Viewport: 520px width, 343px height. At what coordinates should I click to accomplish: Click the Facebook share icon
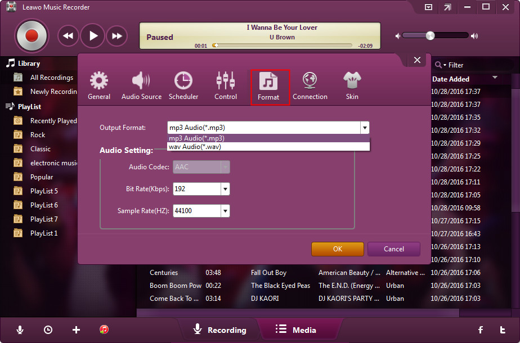point(481,330)
